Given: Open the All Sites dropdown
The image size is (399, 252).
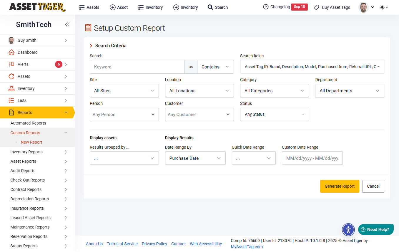Looking at the screenshot, I should coord(124,91).
